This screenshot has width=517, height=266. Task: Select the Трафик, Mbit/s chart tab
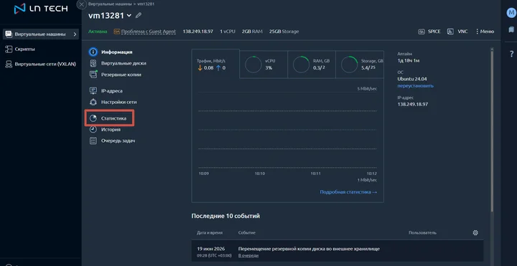[215, 65]
